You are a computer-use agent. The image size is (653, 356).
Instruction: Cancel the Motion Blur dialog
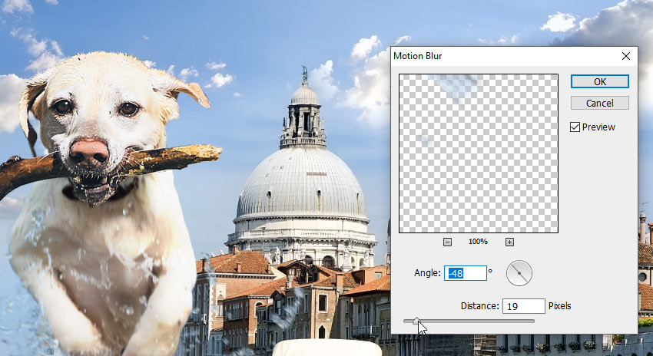(599, 103)
